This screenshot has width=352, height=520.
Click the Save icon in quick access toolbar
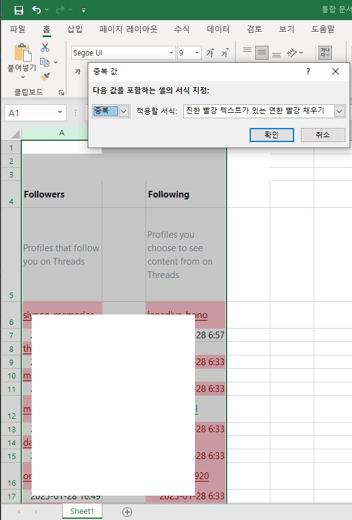point(19,10)
